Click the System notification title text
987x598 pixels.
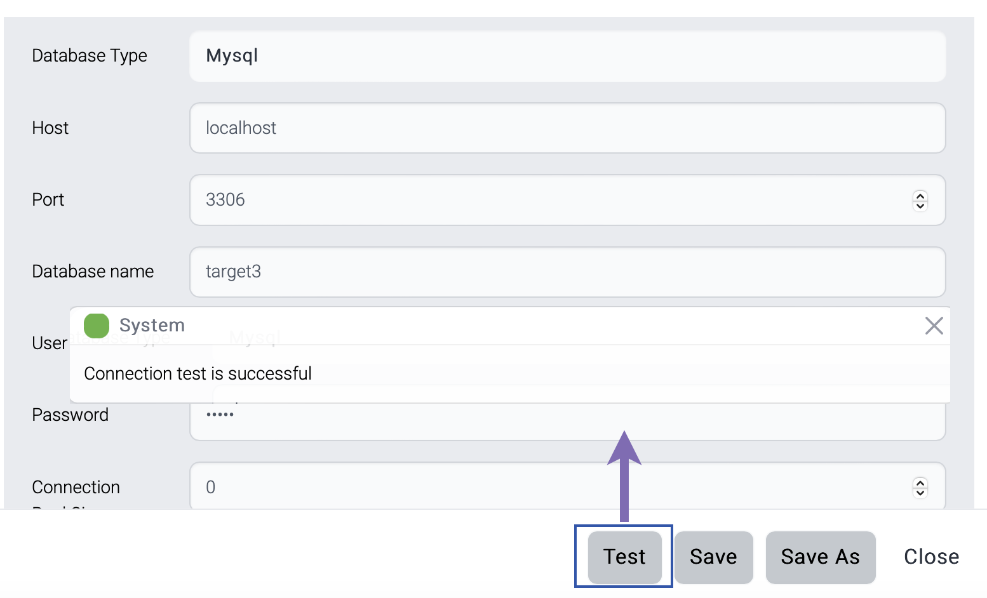pos(152,325)
